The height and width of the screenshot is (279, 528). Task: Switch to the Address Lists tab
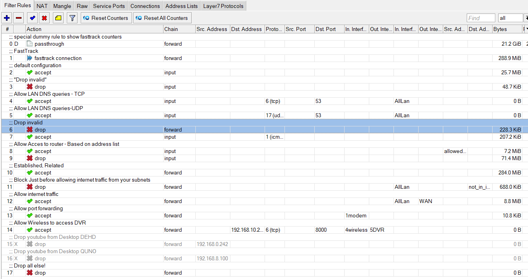click(181, 6)
